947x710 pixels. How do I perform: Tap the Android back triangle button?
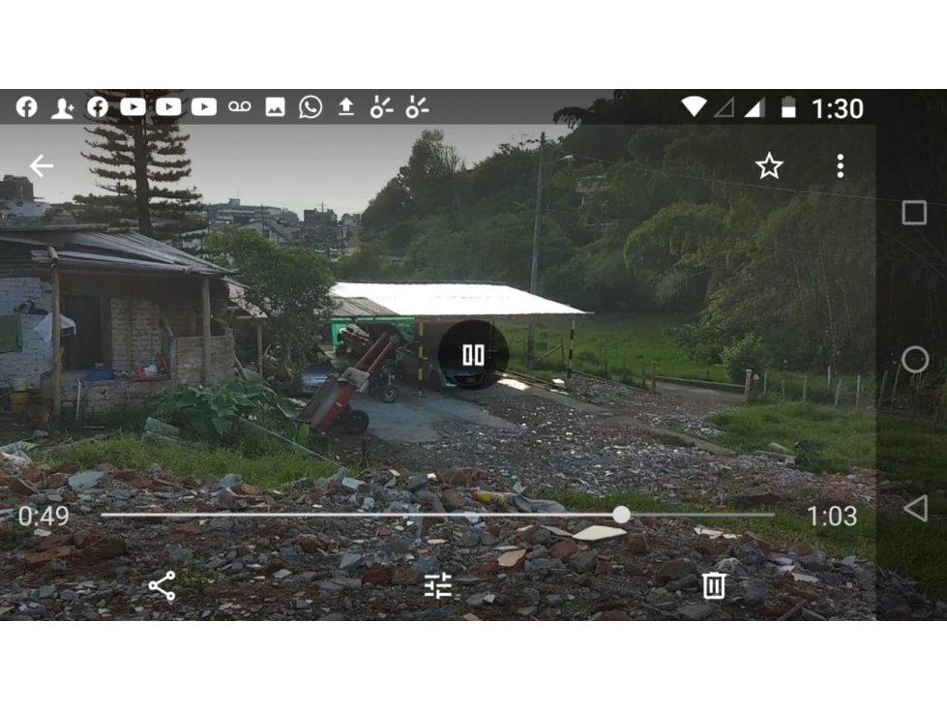916,509
